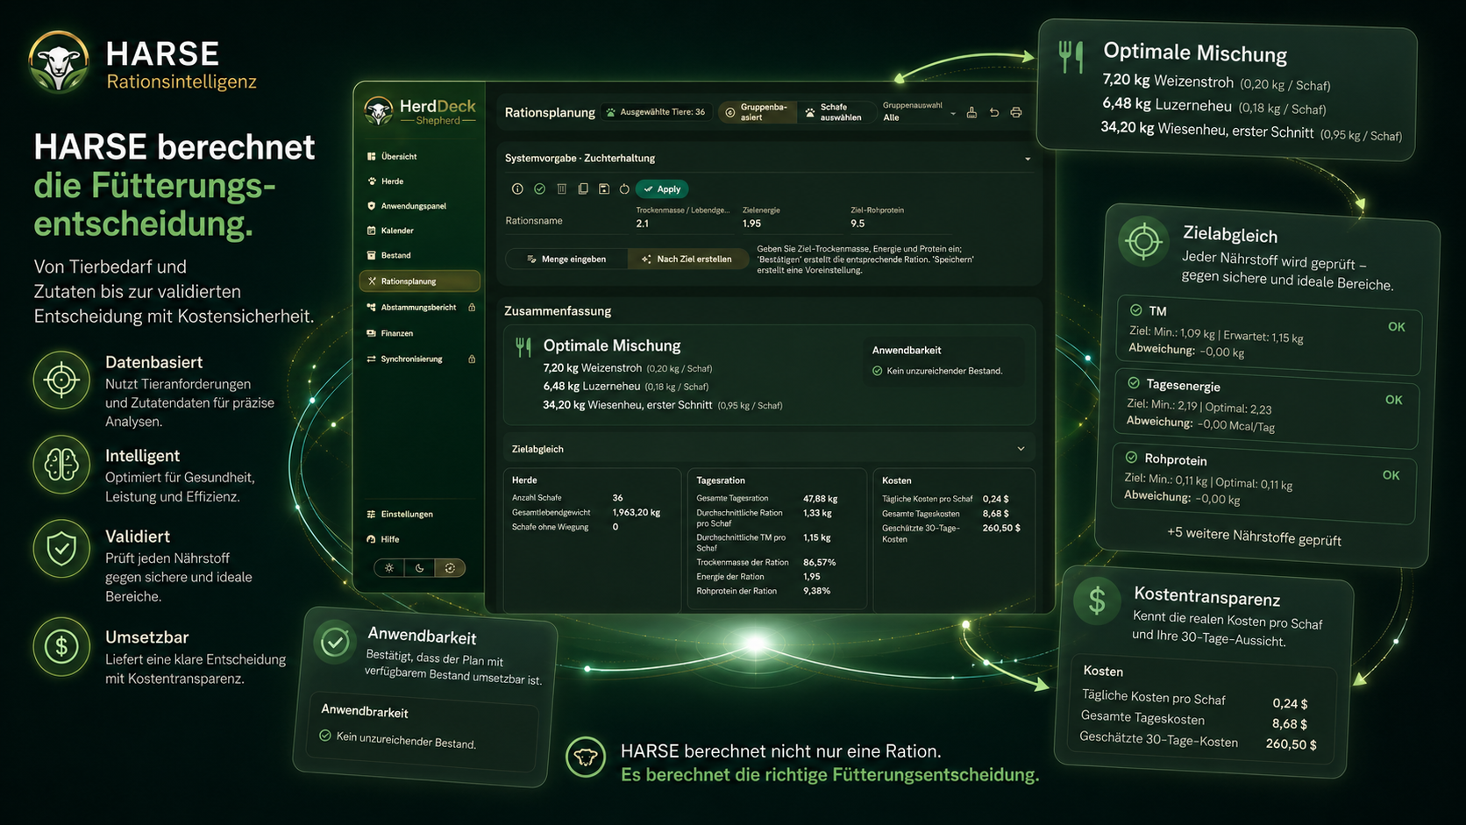Click the print icon
This screenshot has width=1466, height=825.
[x=1016, y=112]
